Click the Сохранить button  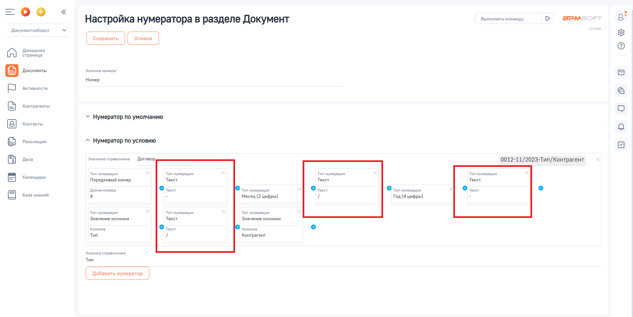pos(105,38)
